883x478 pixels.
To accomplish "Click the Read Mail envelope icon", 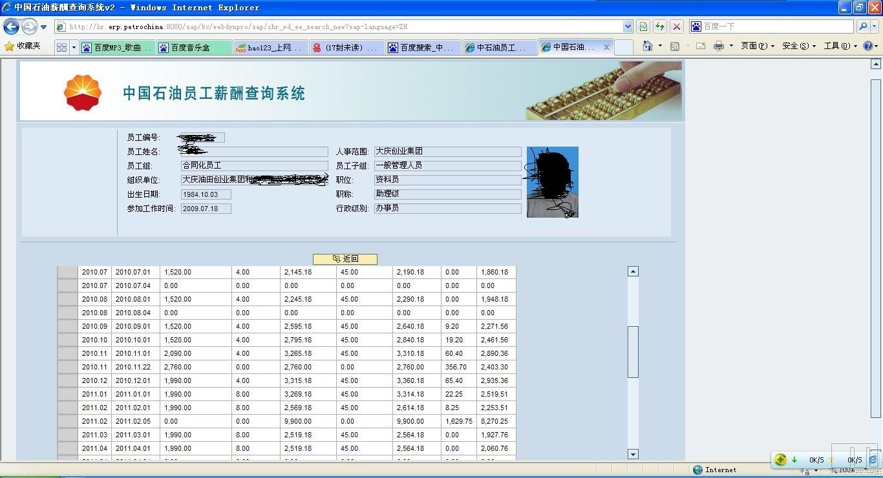I will tap(701, 46).
